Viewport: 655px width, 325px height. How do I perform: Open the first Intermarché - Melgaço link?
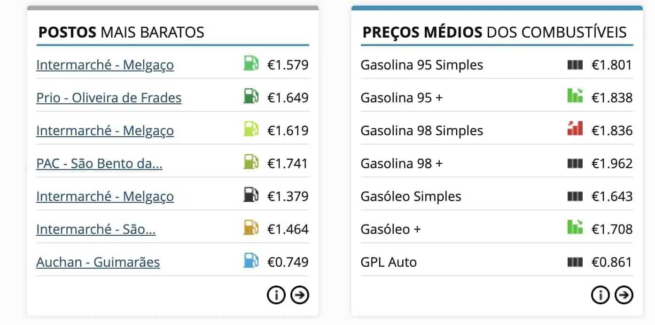[105, 65]
